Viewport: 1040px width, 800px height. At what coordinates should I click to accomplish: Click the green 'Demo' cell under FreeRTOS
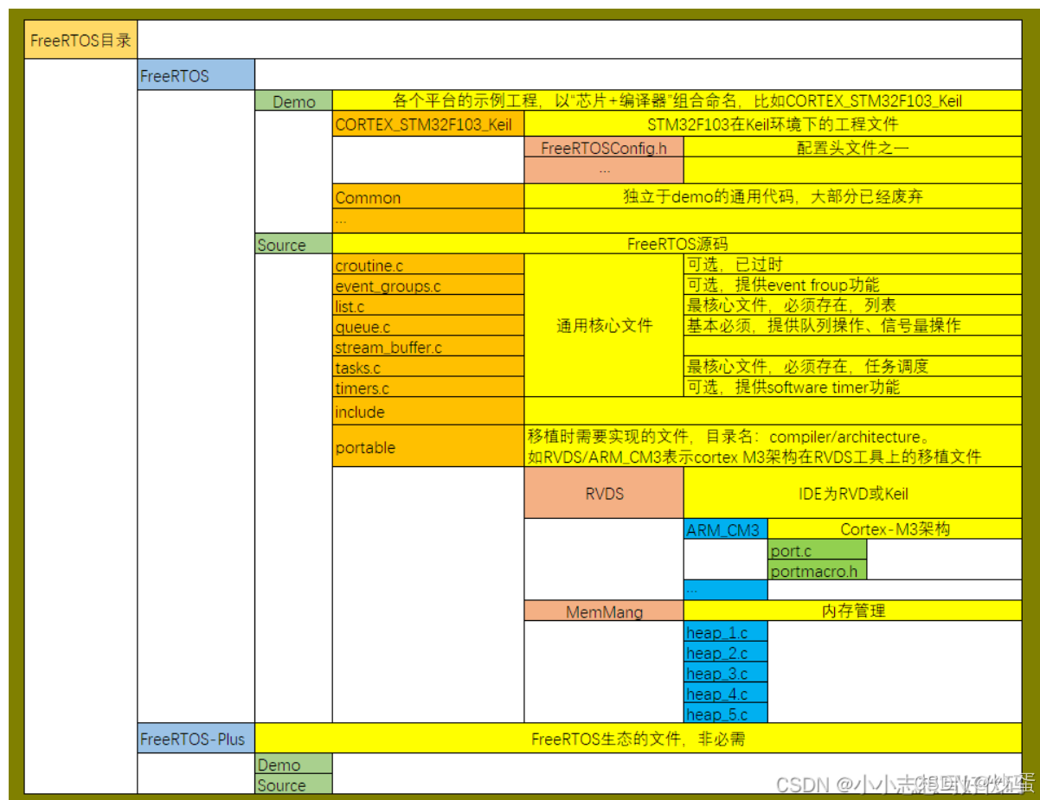click(x=293, y=101)
